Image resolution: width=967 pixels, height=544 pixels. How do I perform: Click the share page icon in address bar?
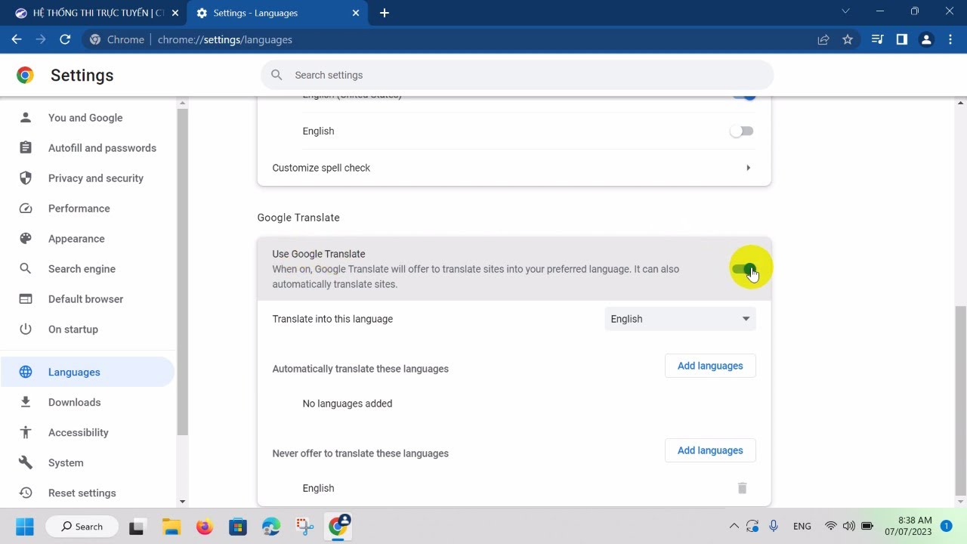tap(823, 39)
